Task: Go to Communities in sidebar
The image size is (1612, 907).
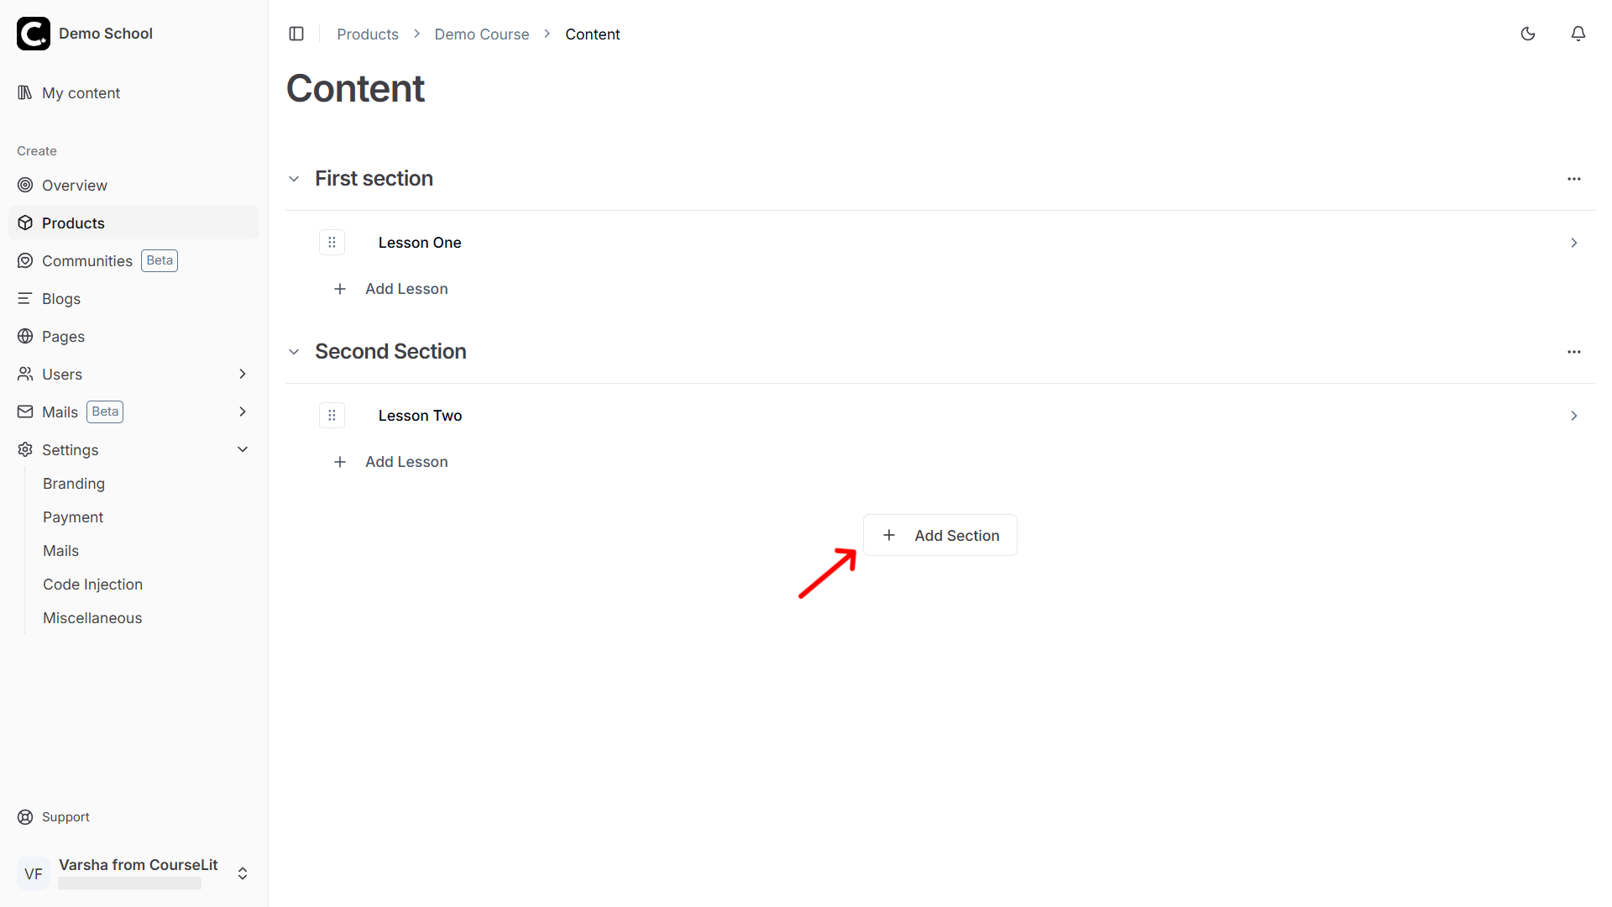Action: [x=87, y=261]
